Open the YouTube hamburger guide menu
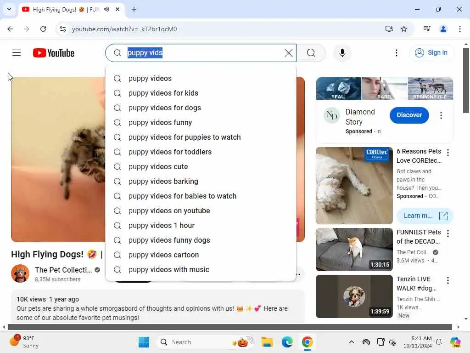This screenshot has height=353, width=470. pyautogui.click(x=17, y=53)
